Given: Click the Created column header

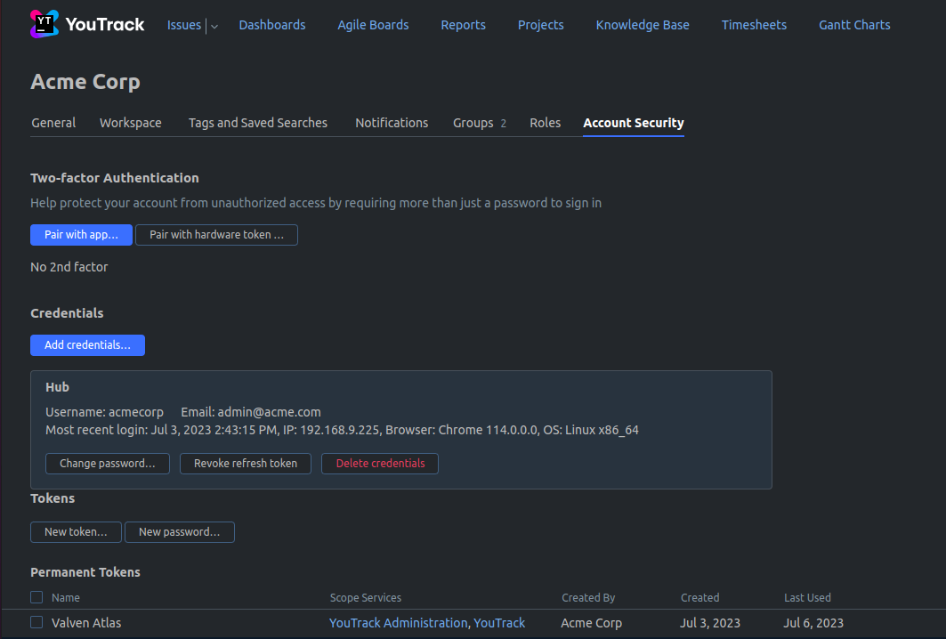Looking at the screenshot, I should tap(699, 597).
